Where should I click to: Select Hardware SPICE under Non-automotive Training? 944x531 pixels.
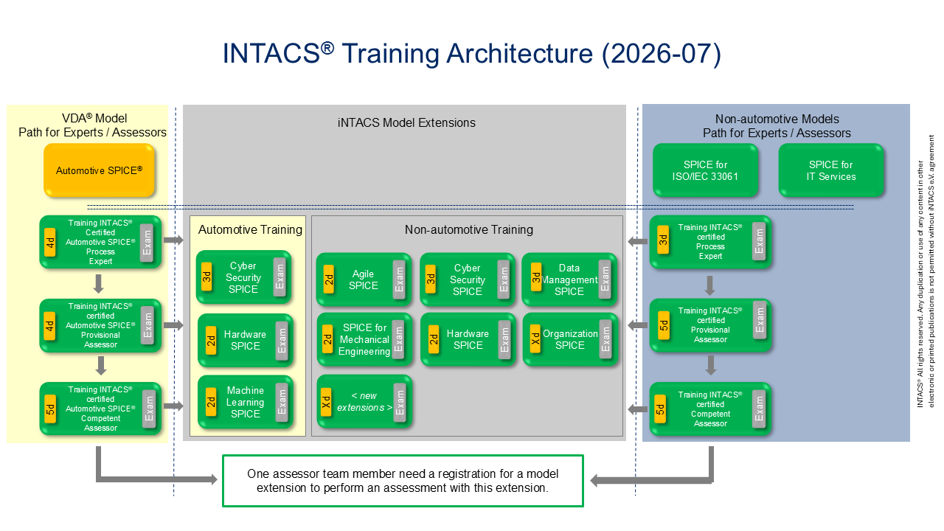click(468, 339)
